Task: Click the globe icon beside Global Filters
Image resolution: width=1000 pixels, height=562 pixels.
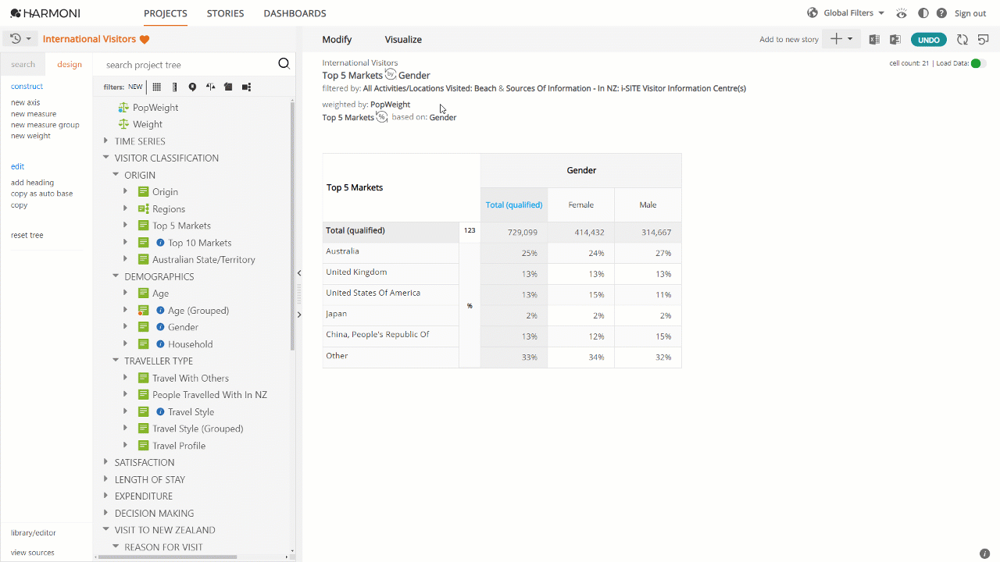Action: coord(812,13)
